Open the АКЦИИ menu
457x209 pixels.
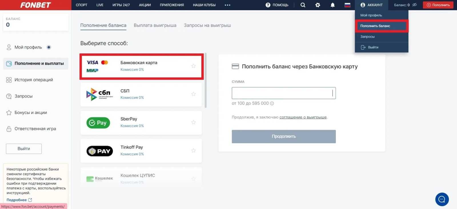click(x=145, y=5)
